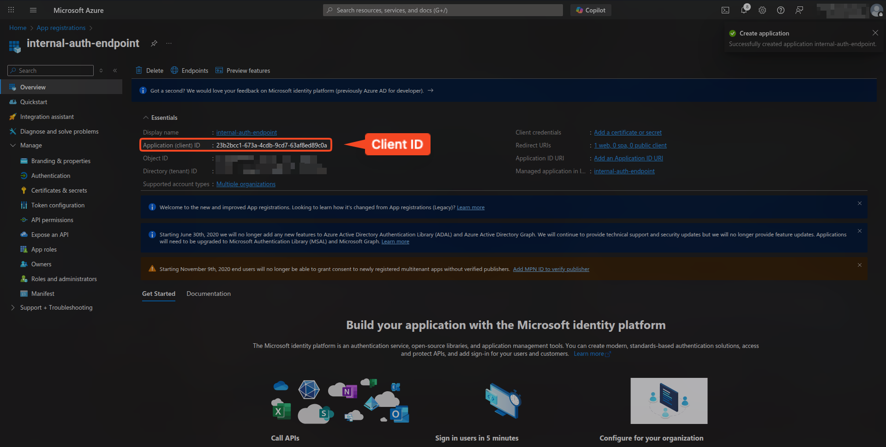Open portal settings with the gear icon
The image size is (886, 447).
tap(762, 10)
